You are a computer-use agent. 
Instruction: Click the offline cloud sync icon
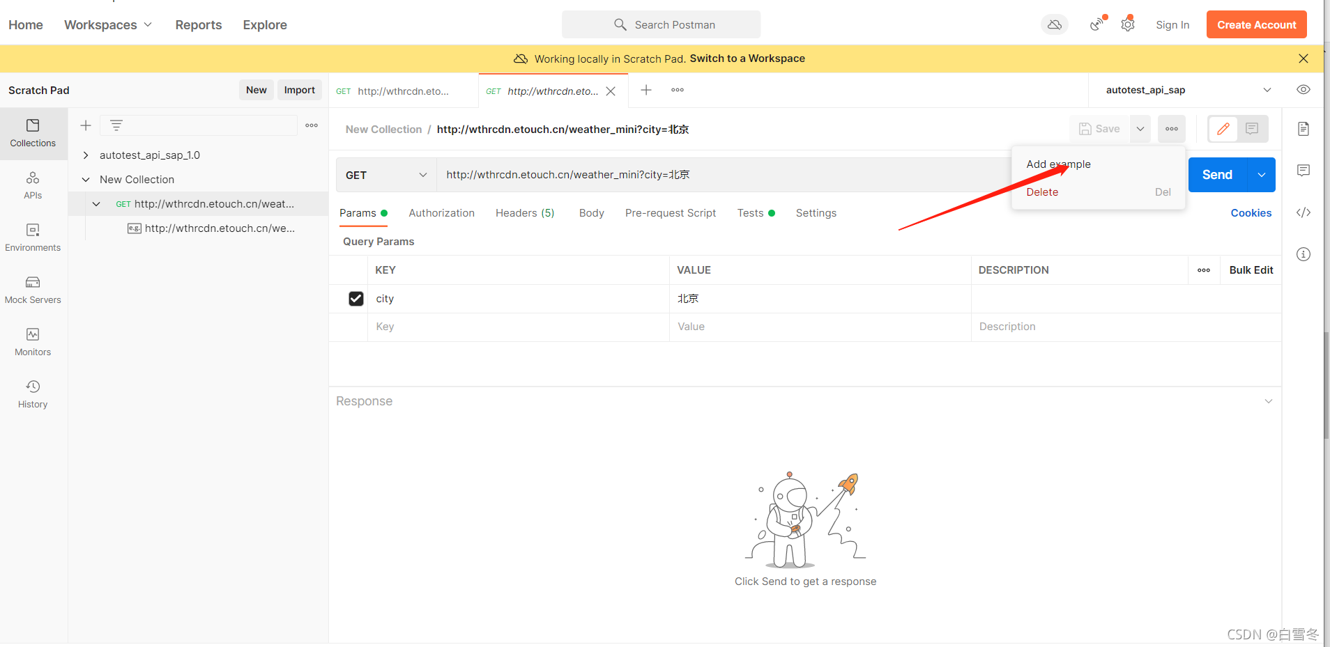click(x=1055, y=25)
